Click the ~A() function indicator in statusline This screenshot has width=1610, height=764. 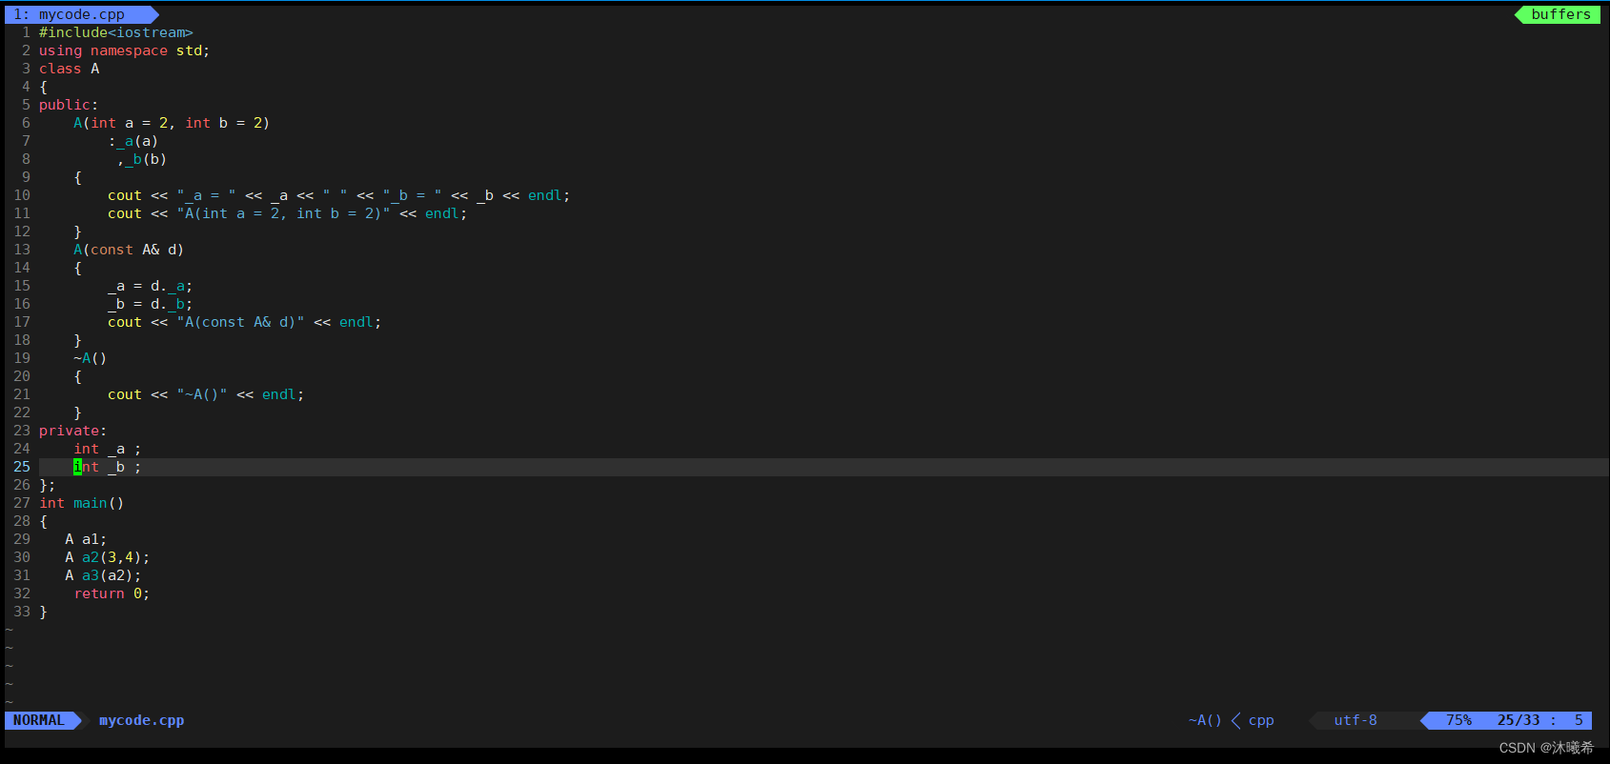point(1205,720)
